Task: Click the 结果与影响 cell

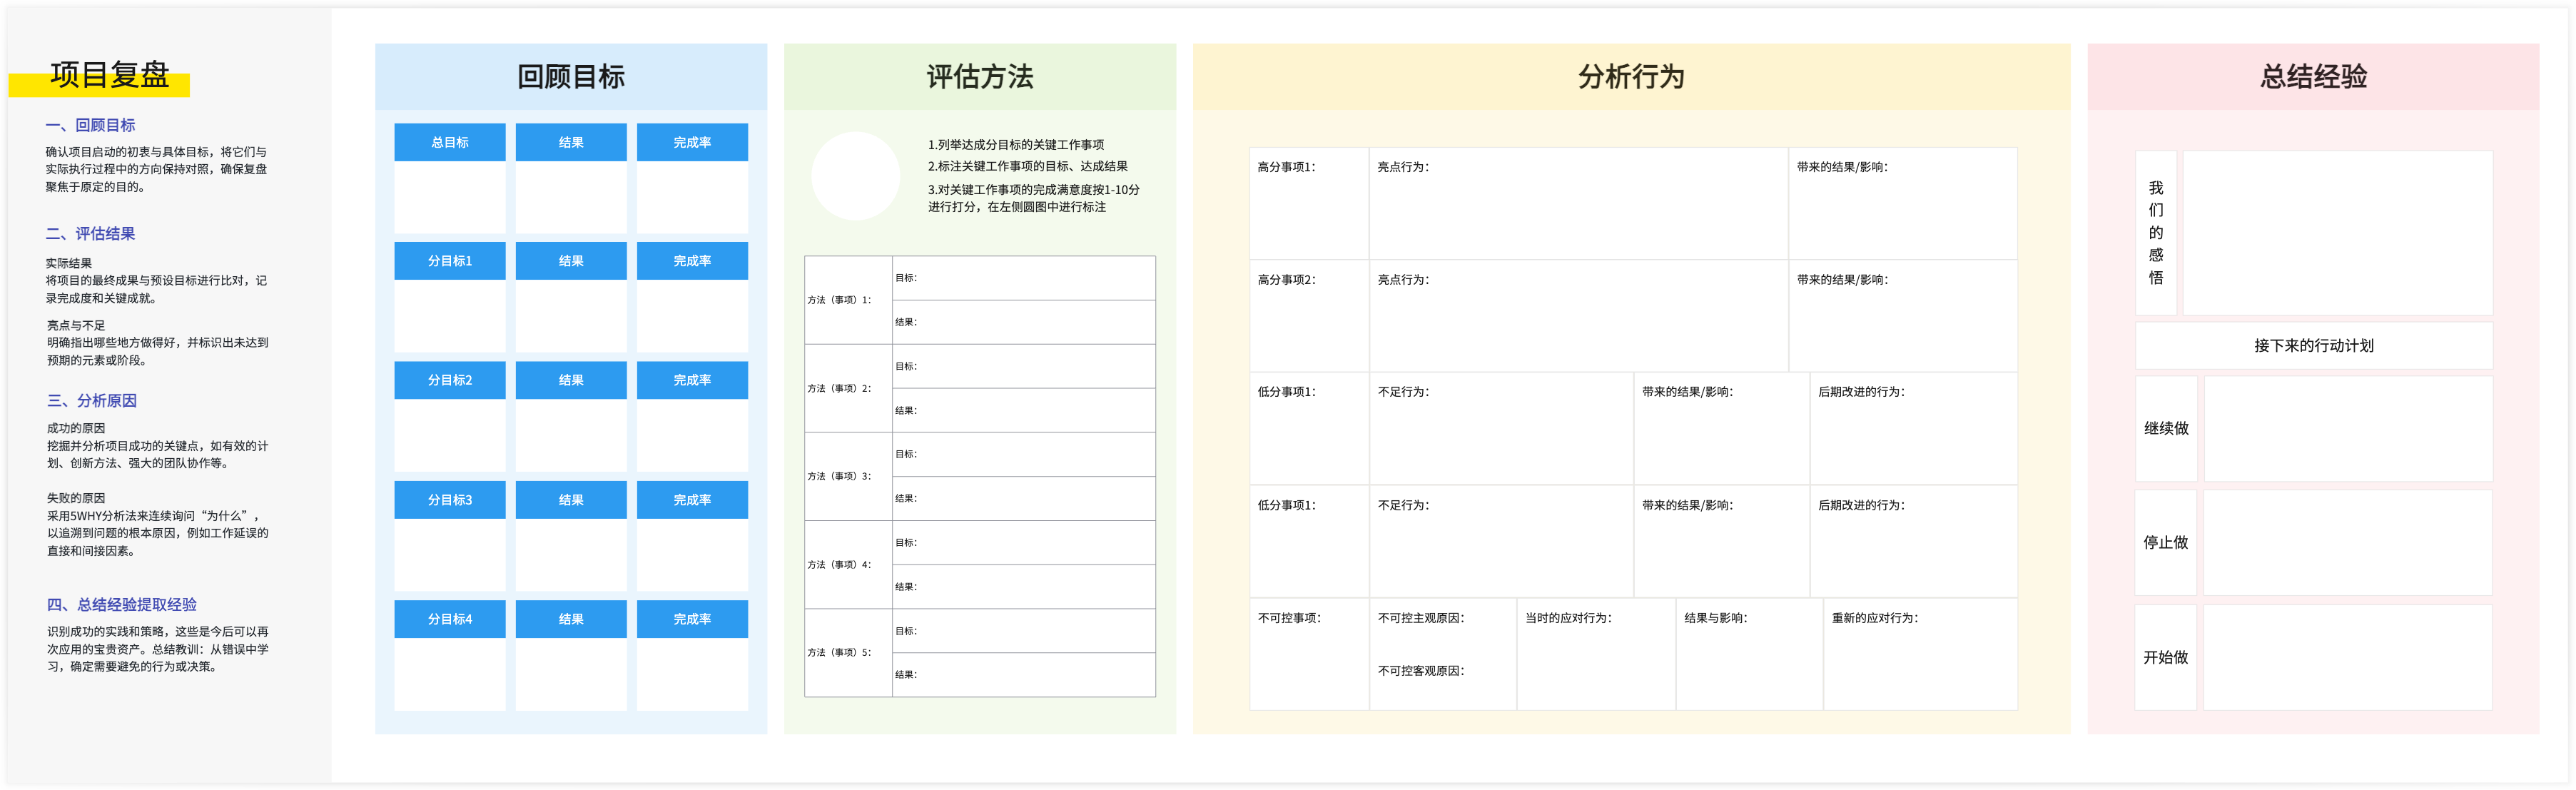Action: pos(1750,654)
